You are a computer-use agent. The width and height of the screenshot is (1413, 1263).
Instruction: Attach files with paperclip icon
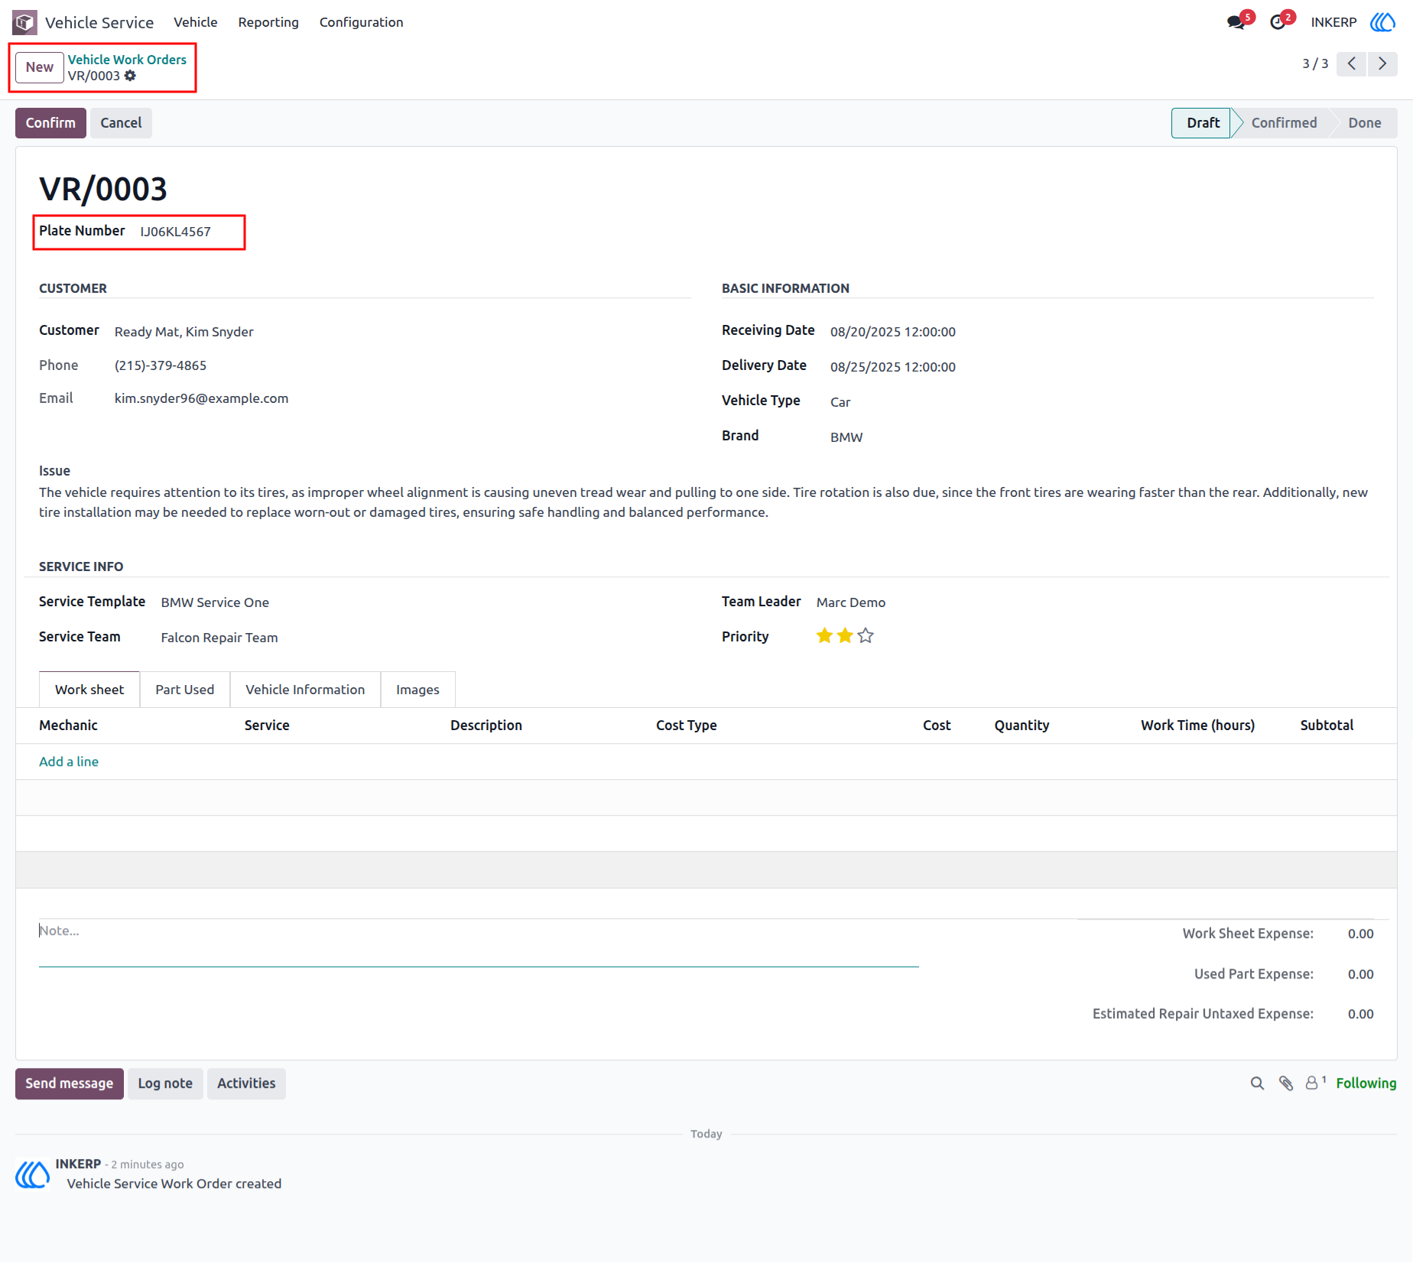click(x=1286, y=1083)
